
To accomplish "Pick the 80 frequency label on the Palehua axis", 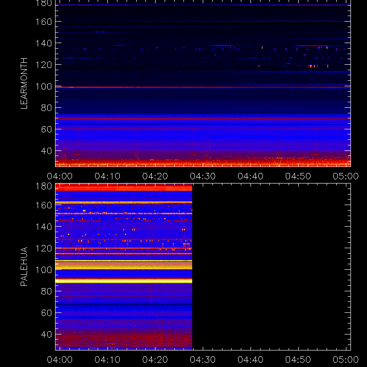I will [x=46, y=291].
